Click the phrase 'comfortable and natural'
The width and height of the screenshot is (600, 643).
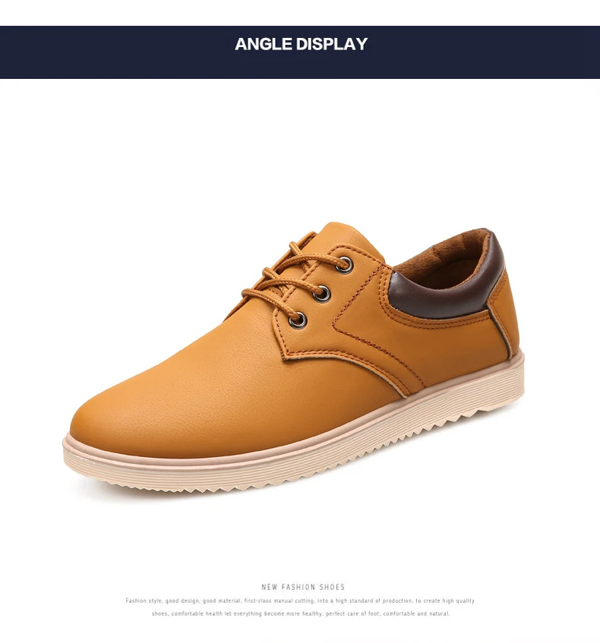tap(416, 614)
